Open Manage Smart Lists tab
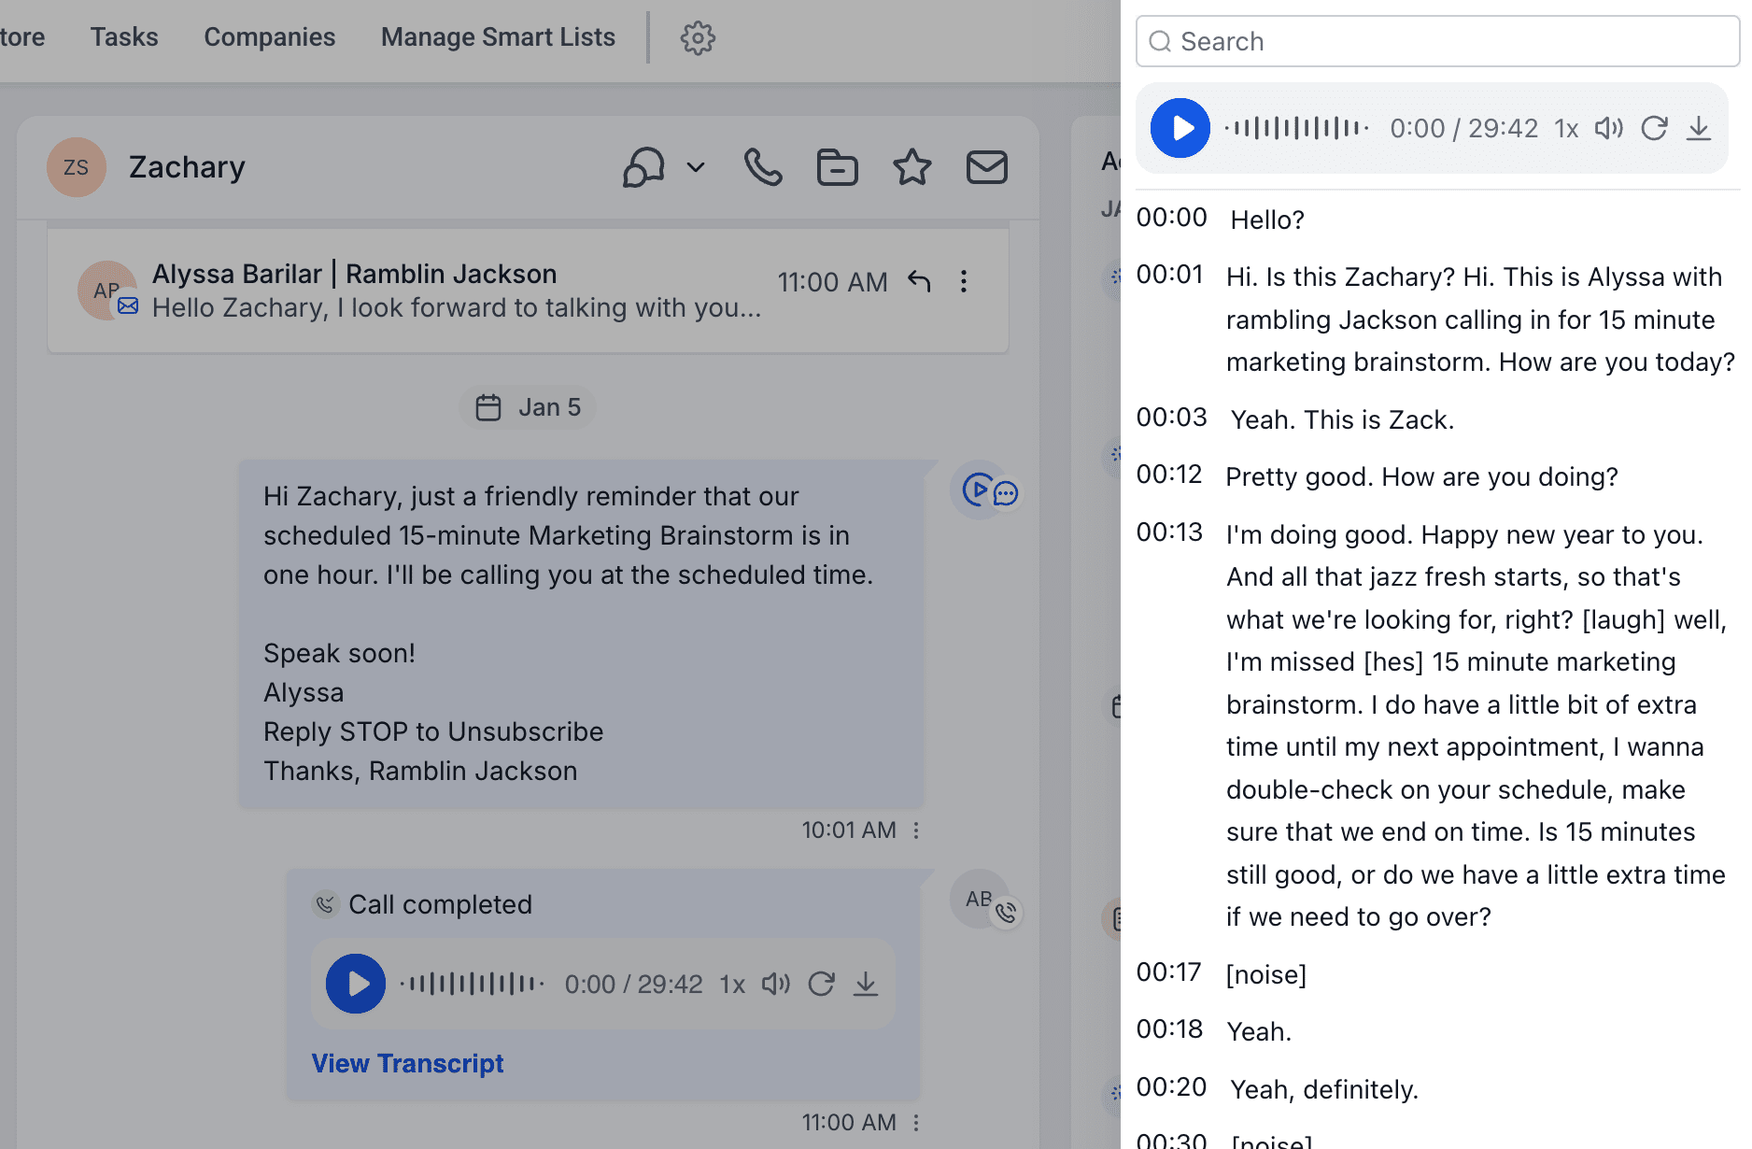The width and height of the screenshot is (1752, 1149). pos(498,37)
